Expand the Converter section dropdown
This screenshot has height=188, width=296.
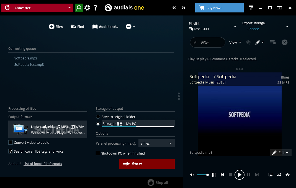(x=70, y=8)
